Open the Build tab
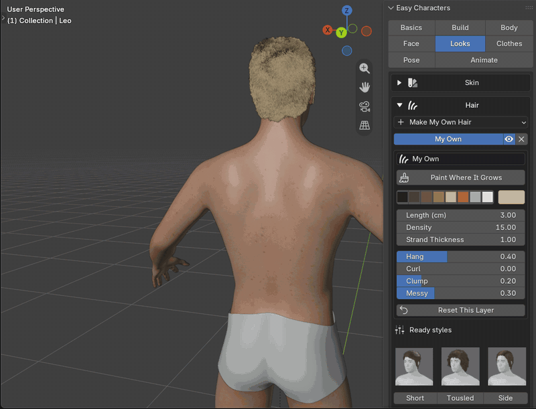 point(460,27)
